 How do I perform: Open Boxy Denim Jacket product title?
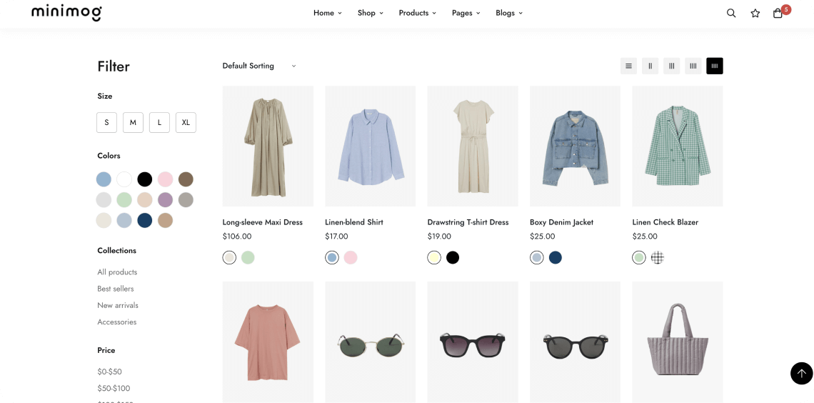pos(562,222)
